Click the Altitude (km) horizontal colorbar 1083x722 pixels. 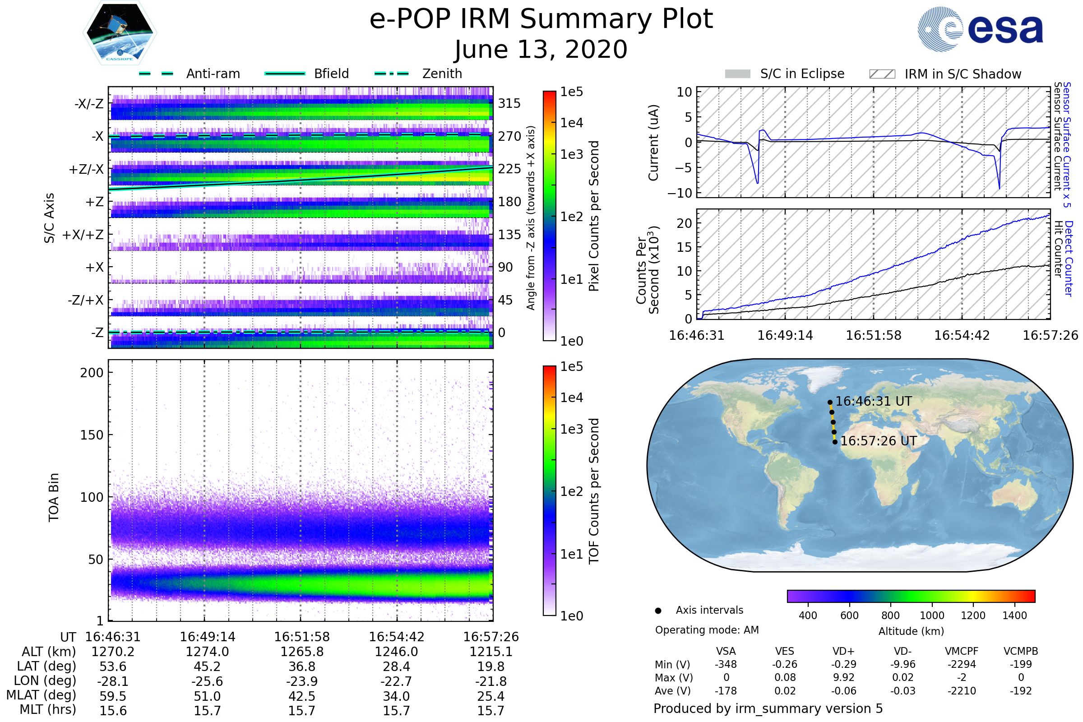(x=911, y=596)
